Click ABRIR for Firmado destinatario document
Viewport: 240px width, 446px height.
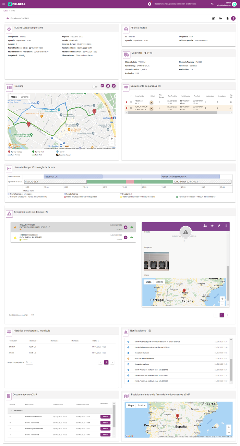[x=105, y=417]
